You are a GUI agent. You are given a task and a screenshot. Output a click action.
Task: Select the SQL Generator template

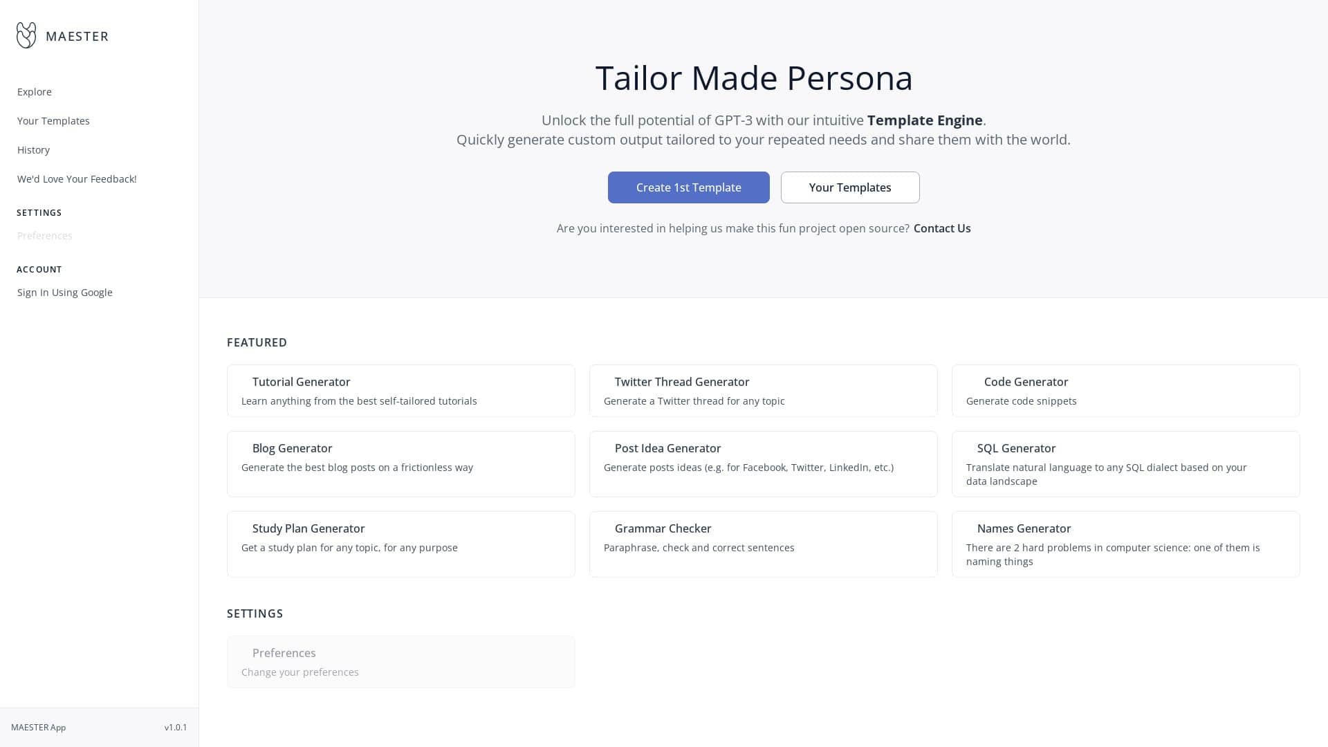click(x=1125, y=463)
